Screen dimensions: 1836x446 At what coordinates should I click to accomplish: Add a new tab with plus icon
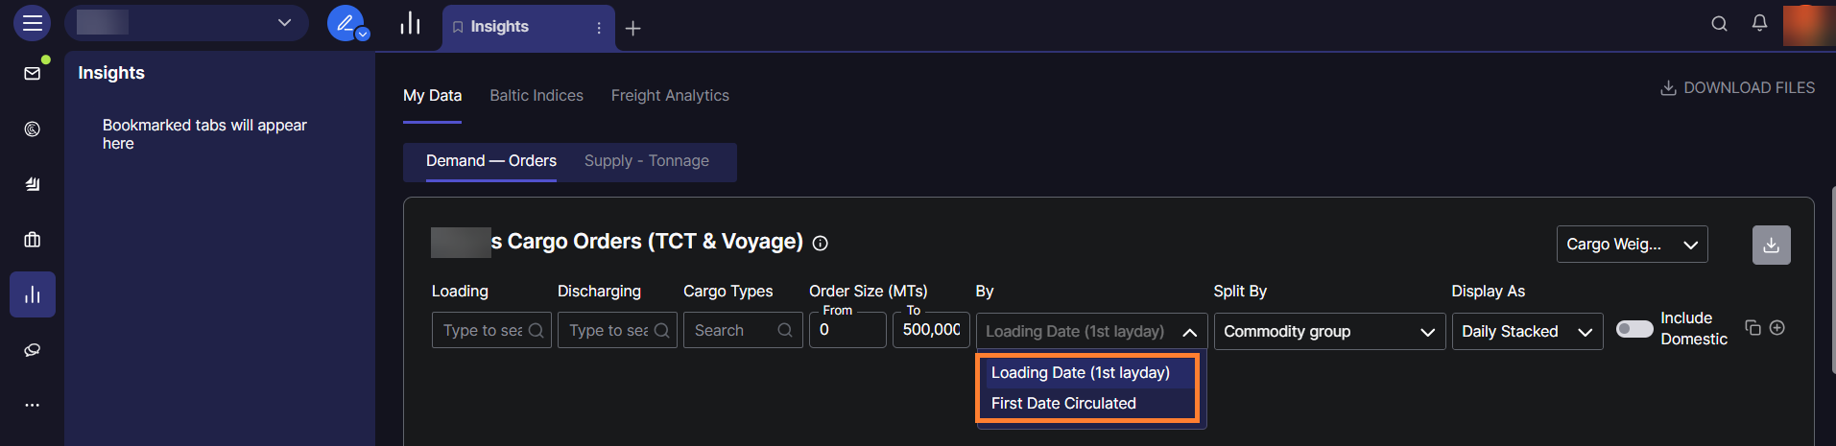(632, 29)
